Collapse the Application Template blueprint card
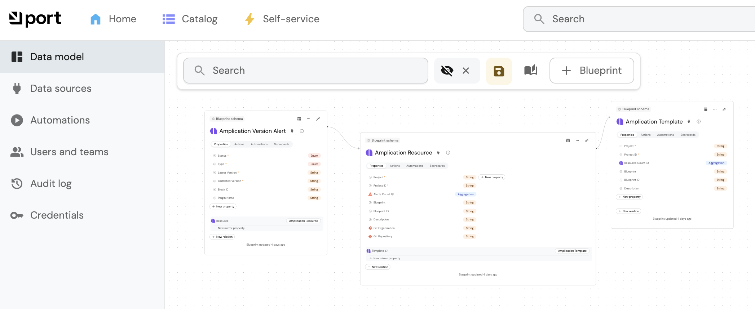755x309 pixels. click(x=724, y=109)
